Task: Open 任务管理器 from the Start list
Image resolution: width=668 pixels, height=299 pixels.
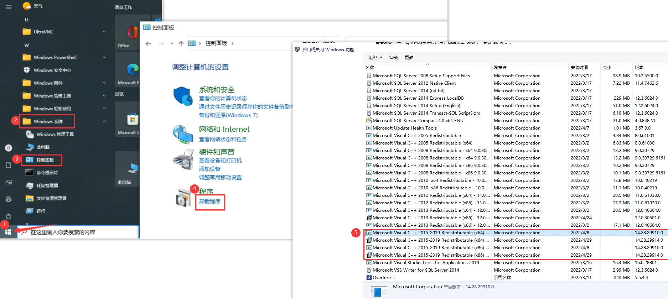Action: click(47, 185)
